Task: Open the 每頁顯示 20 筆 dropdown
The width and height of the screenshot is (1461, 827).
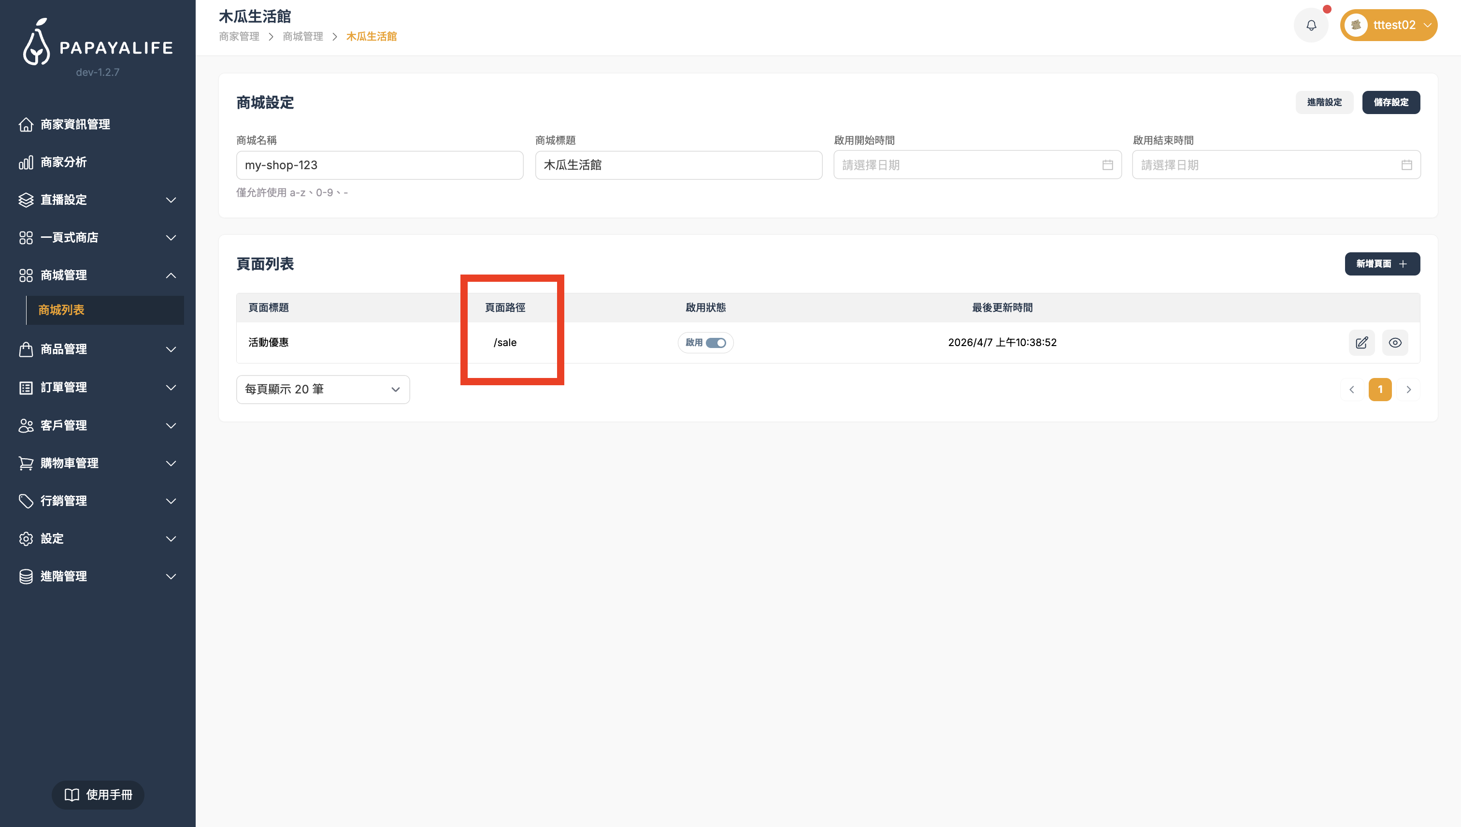Action: pyautogui.click(x=322, y=389)
